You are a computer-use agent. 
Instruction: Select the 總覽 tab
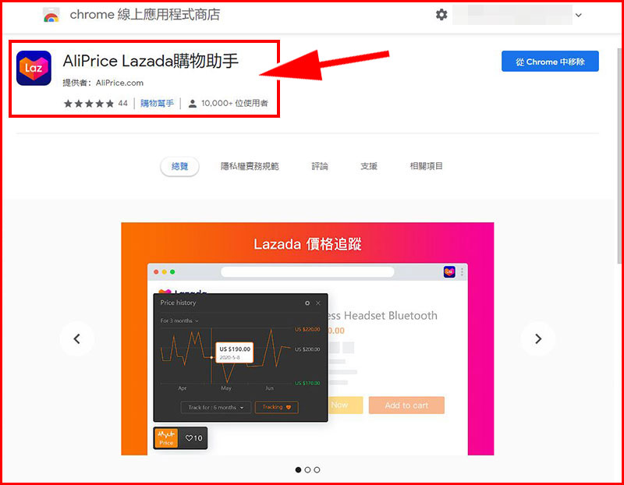point(179,166)
